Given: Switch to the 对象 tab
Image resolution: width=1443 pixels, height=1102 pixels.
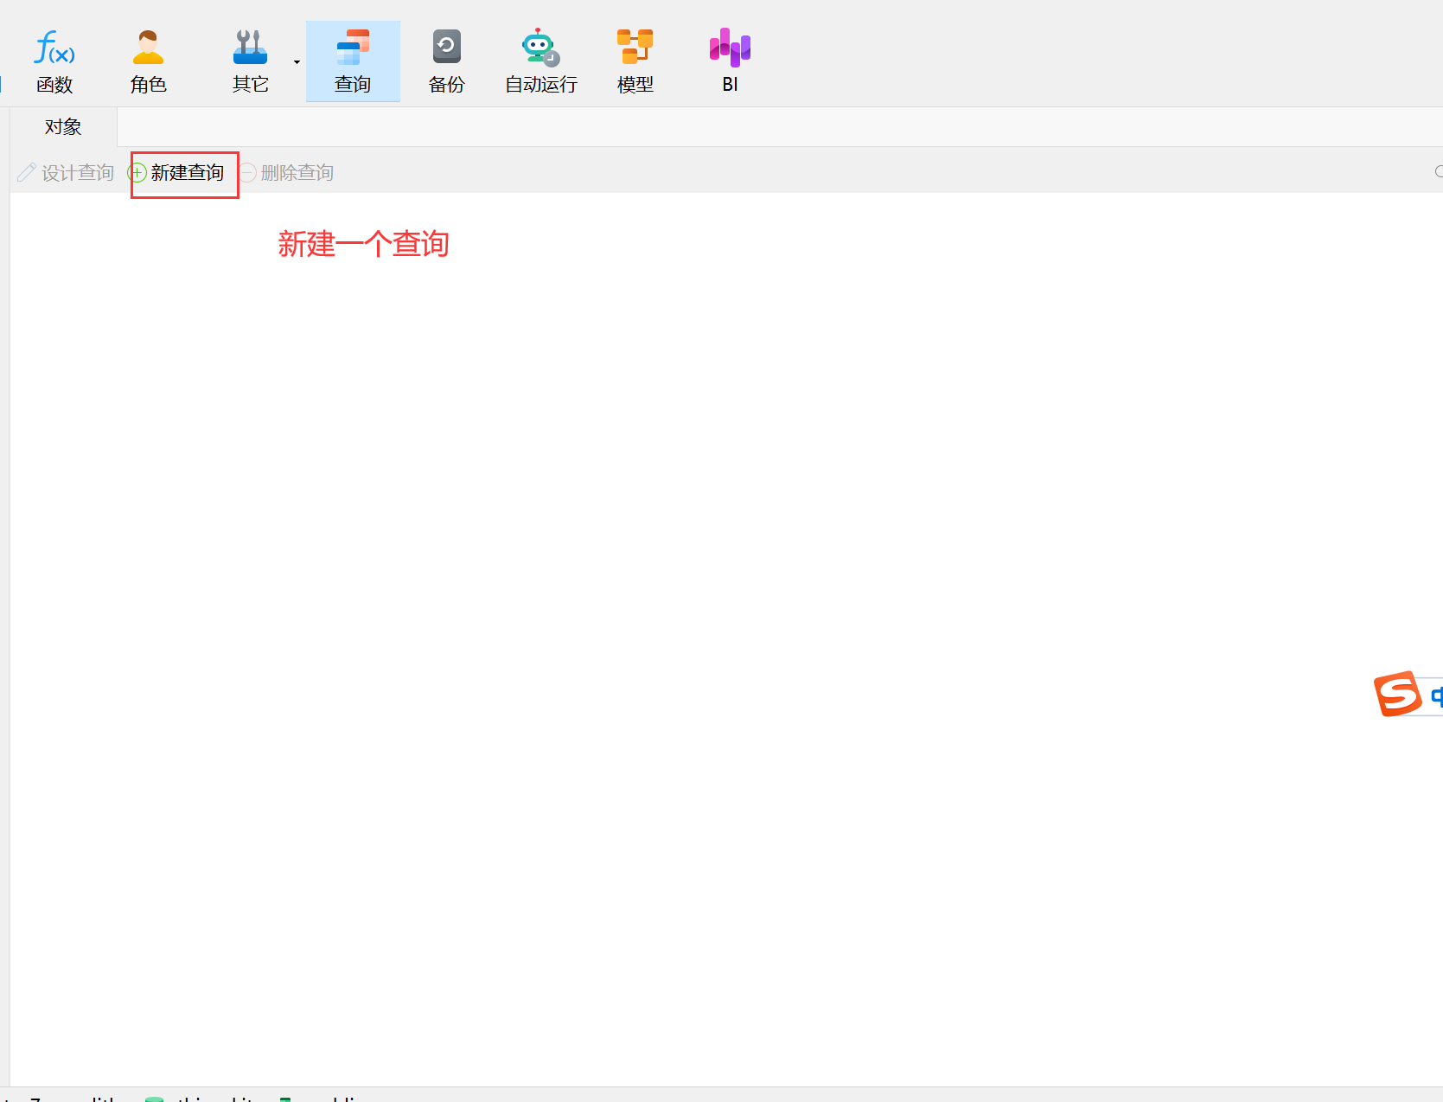Looking at the screenshot, I should point(63,127).
